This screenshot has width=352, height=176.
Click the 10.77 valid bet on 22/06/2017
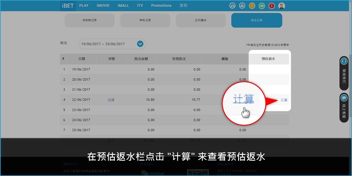(196, 100)
